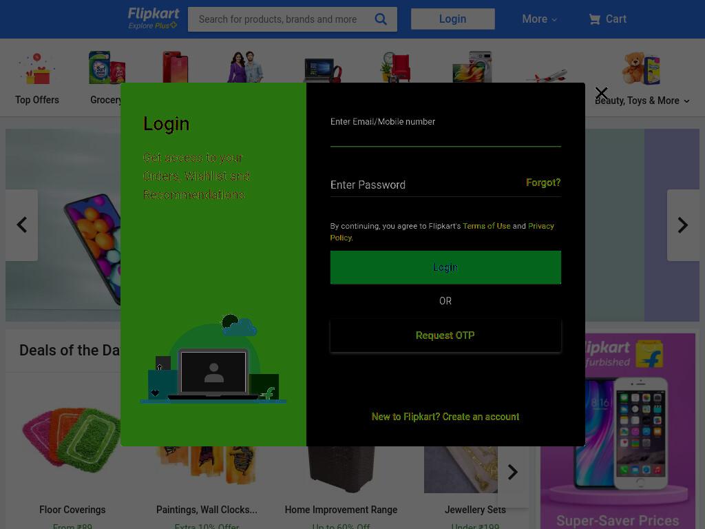Open the Top Offers category icon
705x529 pixels.
37,68
